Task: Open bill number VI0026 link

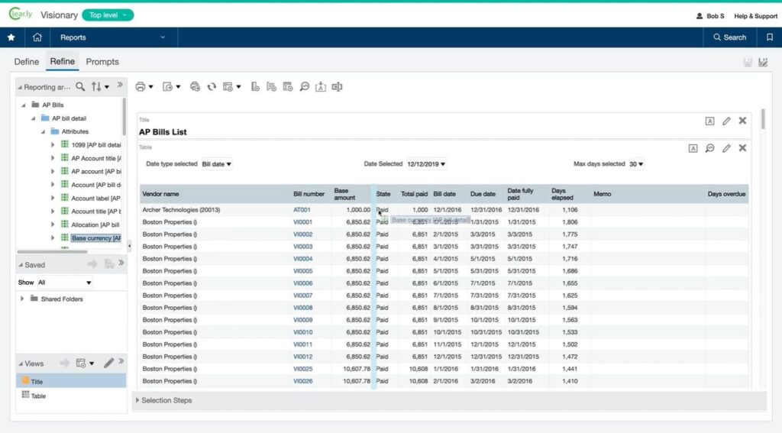Action: [x=302, y=381]
